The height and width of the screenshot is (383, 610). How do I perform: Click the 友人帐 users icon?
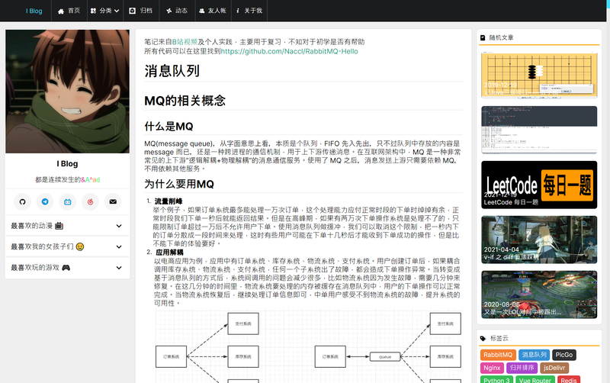coord(201,11)
